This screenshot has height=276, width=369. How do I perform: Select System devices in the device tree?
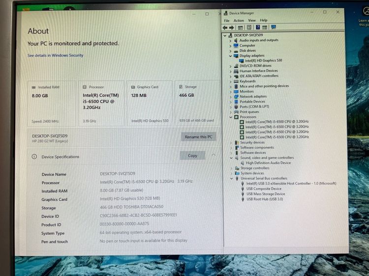click(252, 173)
